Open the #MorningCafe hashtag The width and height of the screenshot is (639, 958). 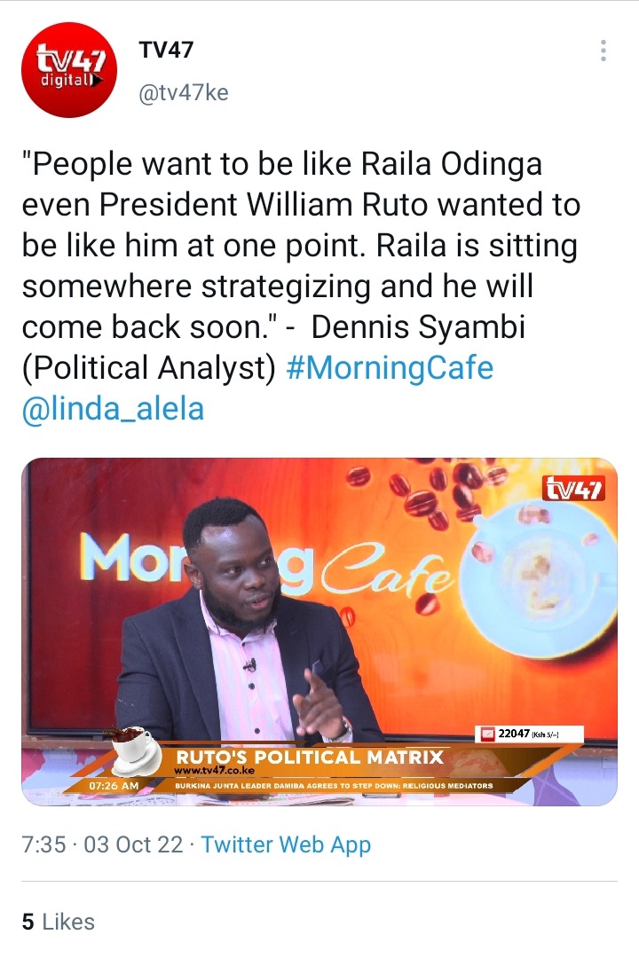(390, 368)
